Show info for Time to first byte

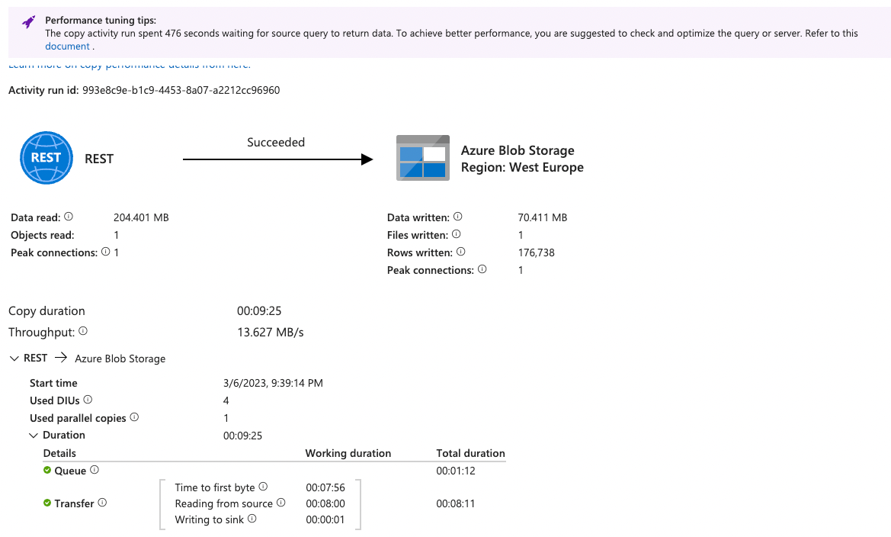click(263, 487)
